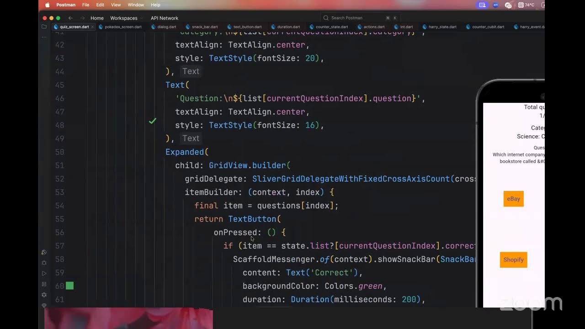
Task: Open the Debug bug icon in sidebar
Action: (x=44, y=263)
